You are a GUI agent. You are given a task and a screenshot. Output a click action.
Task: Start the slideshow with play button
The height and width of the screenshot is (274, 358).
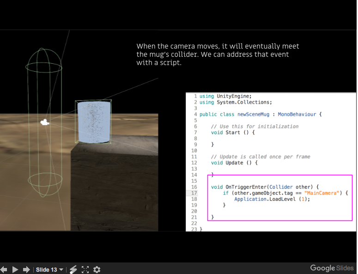coord(15,270)
